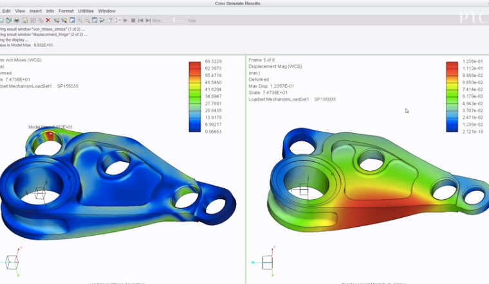Viewport: 489px width, 284px height.
Task: Open the View menu
Action: click(x=20, y=11)
